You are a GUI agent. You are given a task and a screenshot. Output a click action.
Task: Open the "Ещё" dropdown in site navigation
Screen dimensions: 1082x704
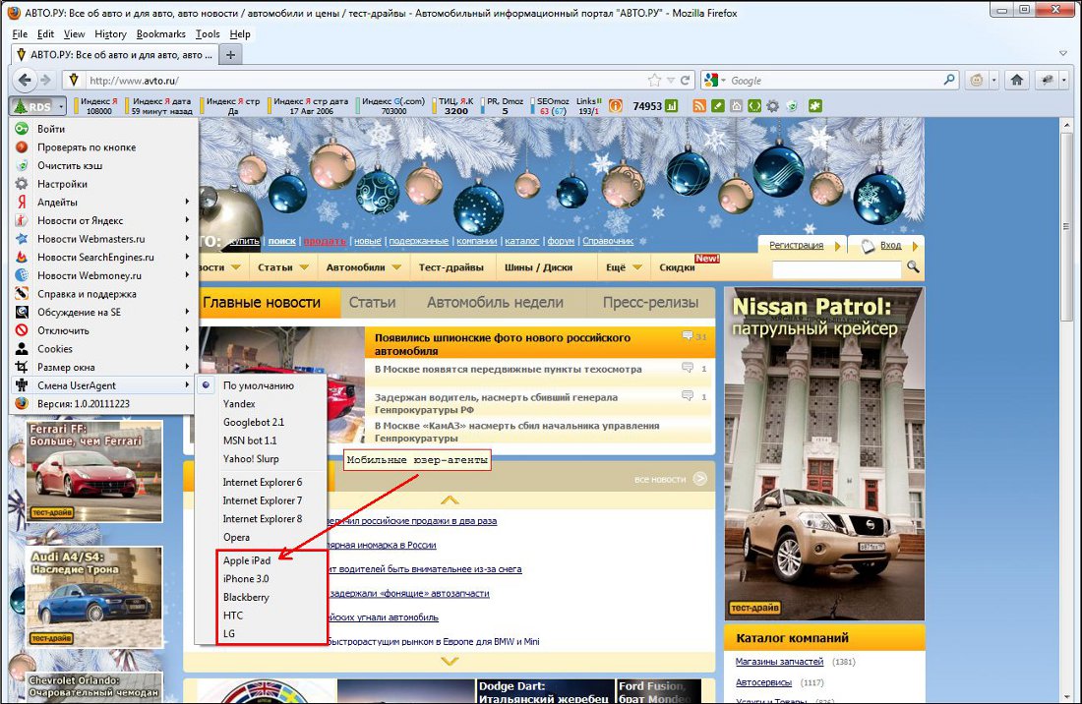click(624, 267)
